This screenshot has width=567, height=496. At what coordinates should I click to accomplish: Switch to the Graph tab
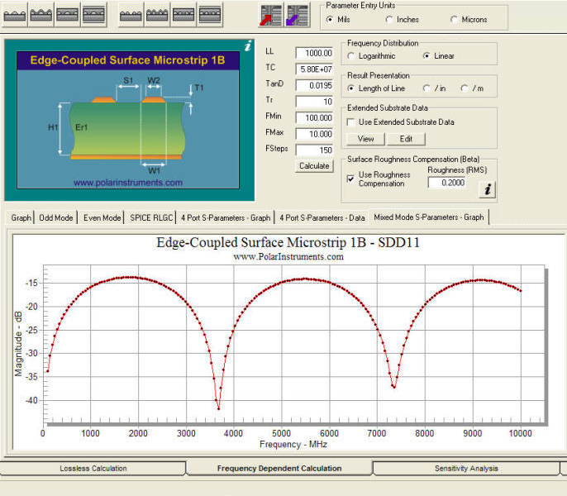(21, 217)
